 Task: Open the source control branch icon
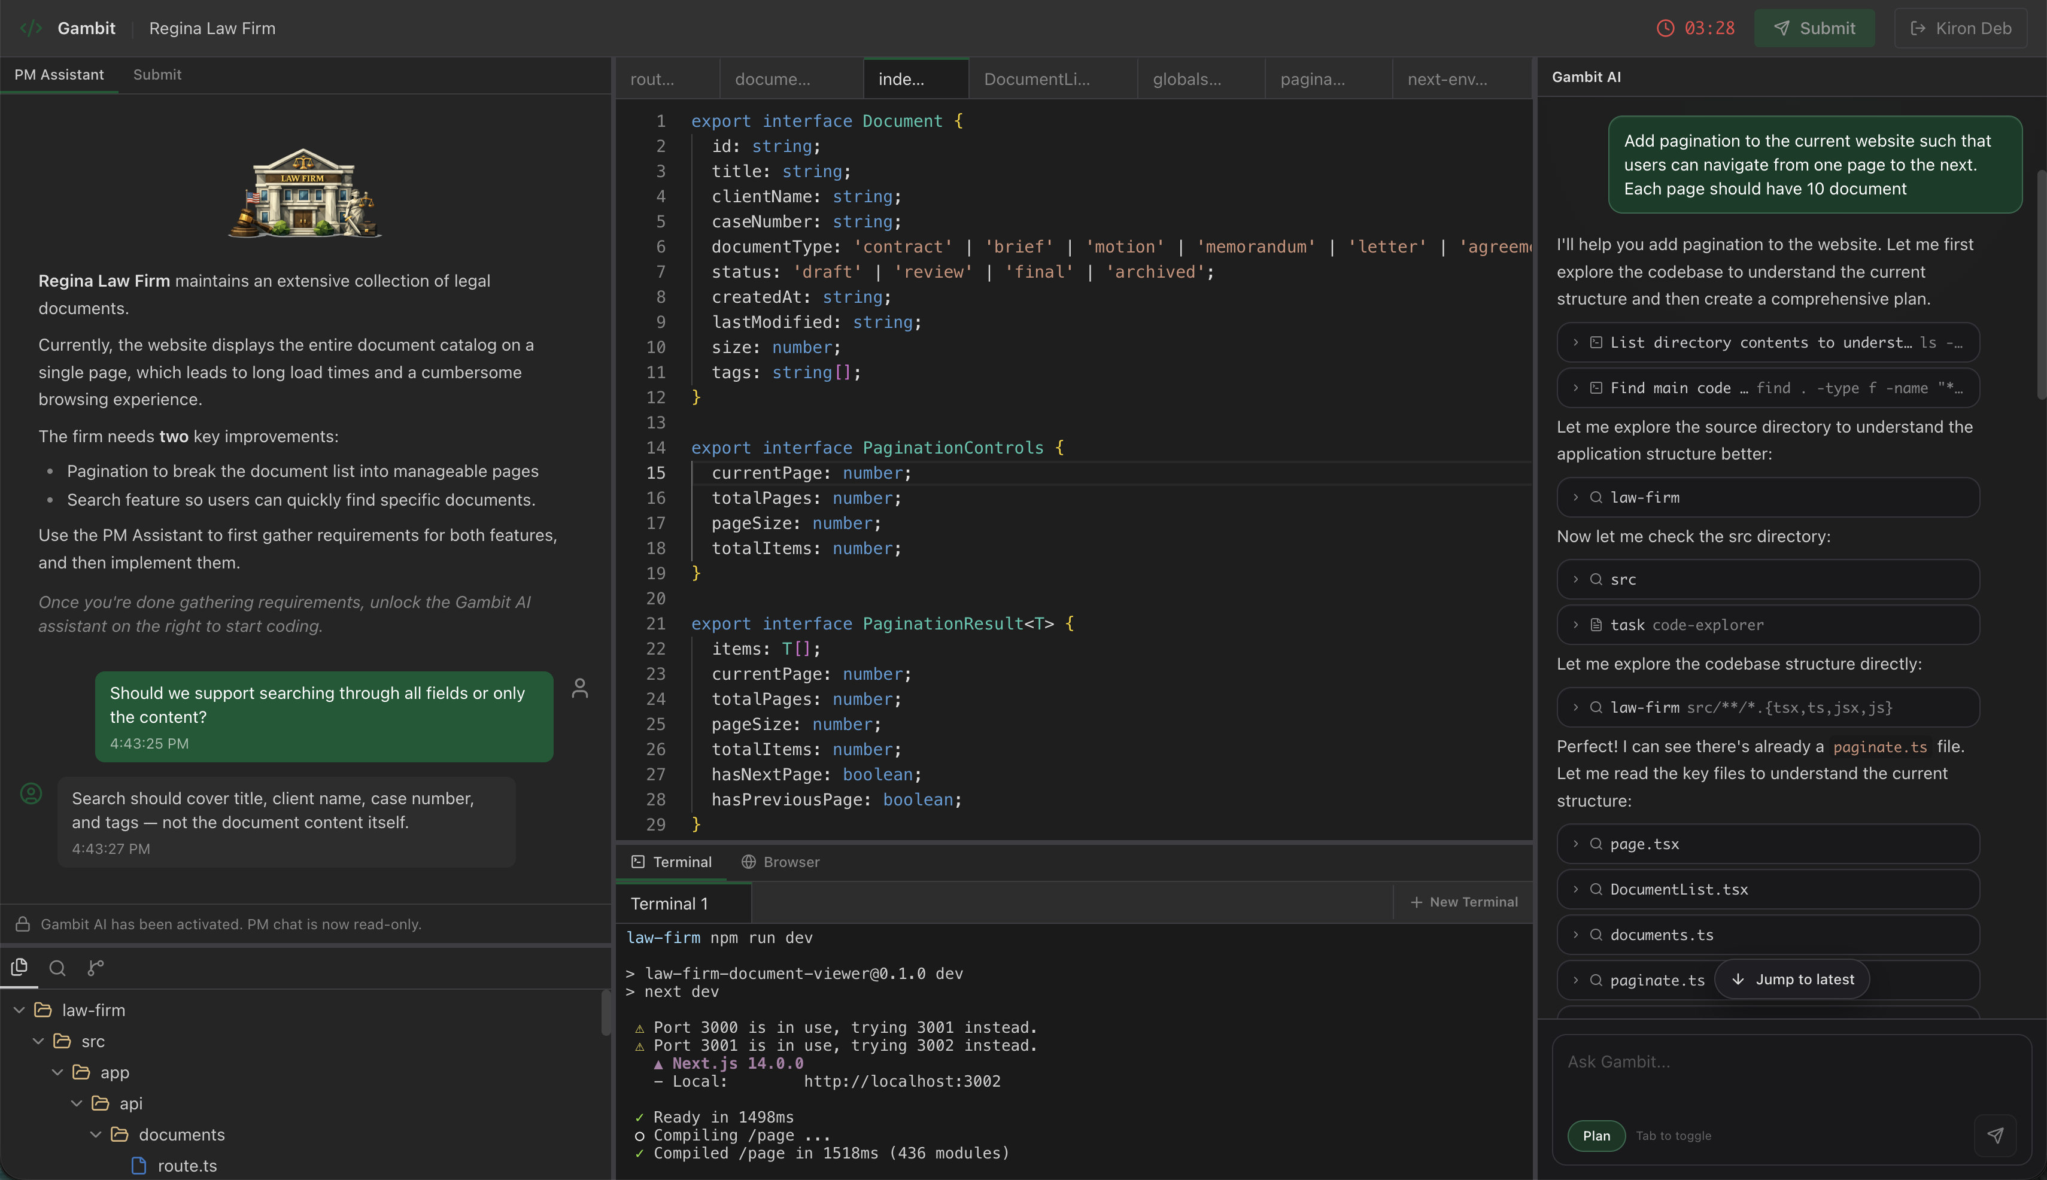[96, 968]
